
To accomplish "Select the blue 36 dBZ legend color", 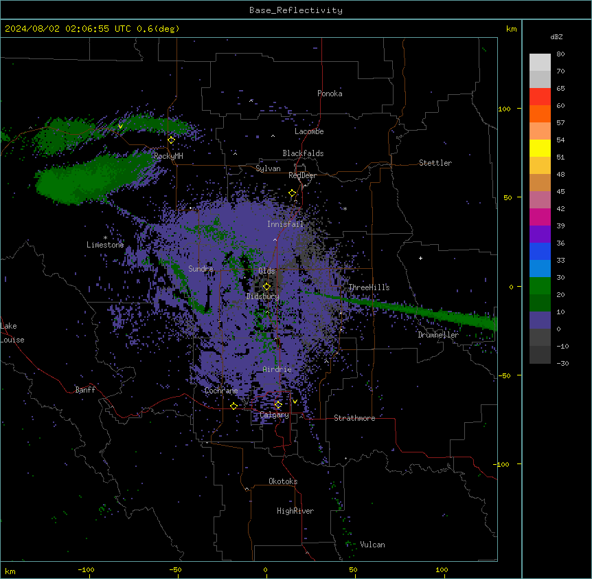I will tap(540, 251).
